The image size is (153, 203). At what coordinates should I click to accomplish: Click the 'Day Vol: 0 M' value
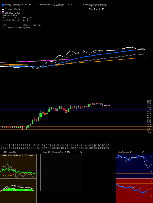pyautogui.click(x=96, y=9)
